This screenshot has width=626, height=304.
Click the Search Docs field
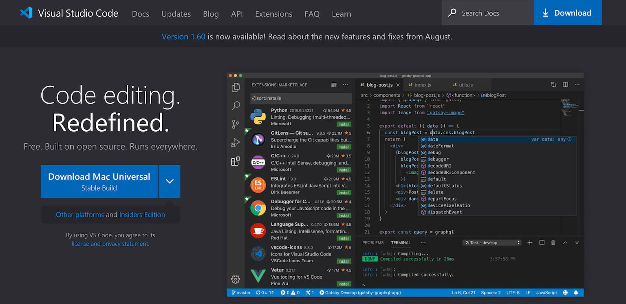click(x=488, y=13)
